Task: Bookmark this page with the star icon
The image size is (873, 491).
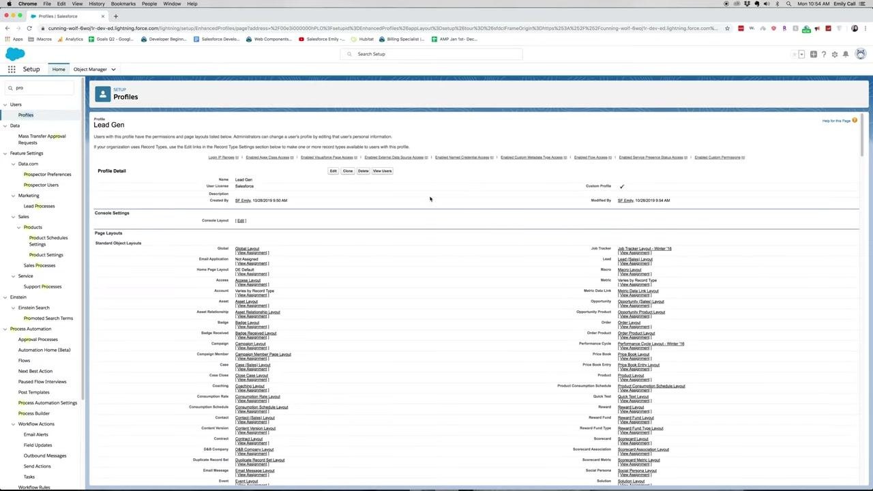Action: click(727, 28)
